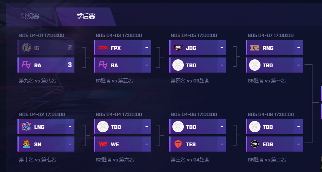Click the SN Suning logo
This screenshot has height=172, width=322.
point(26,144)
